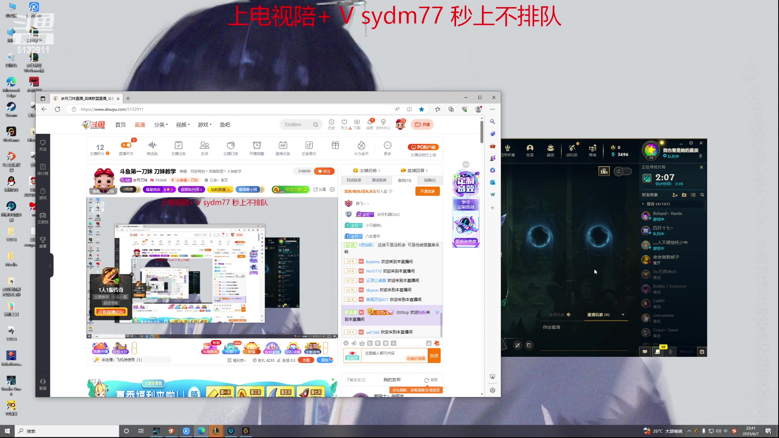Screen dimensions: 779x438
Task: Switch to the 钻粉(5) tab
Action: (x=429, y=180)
